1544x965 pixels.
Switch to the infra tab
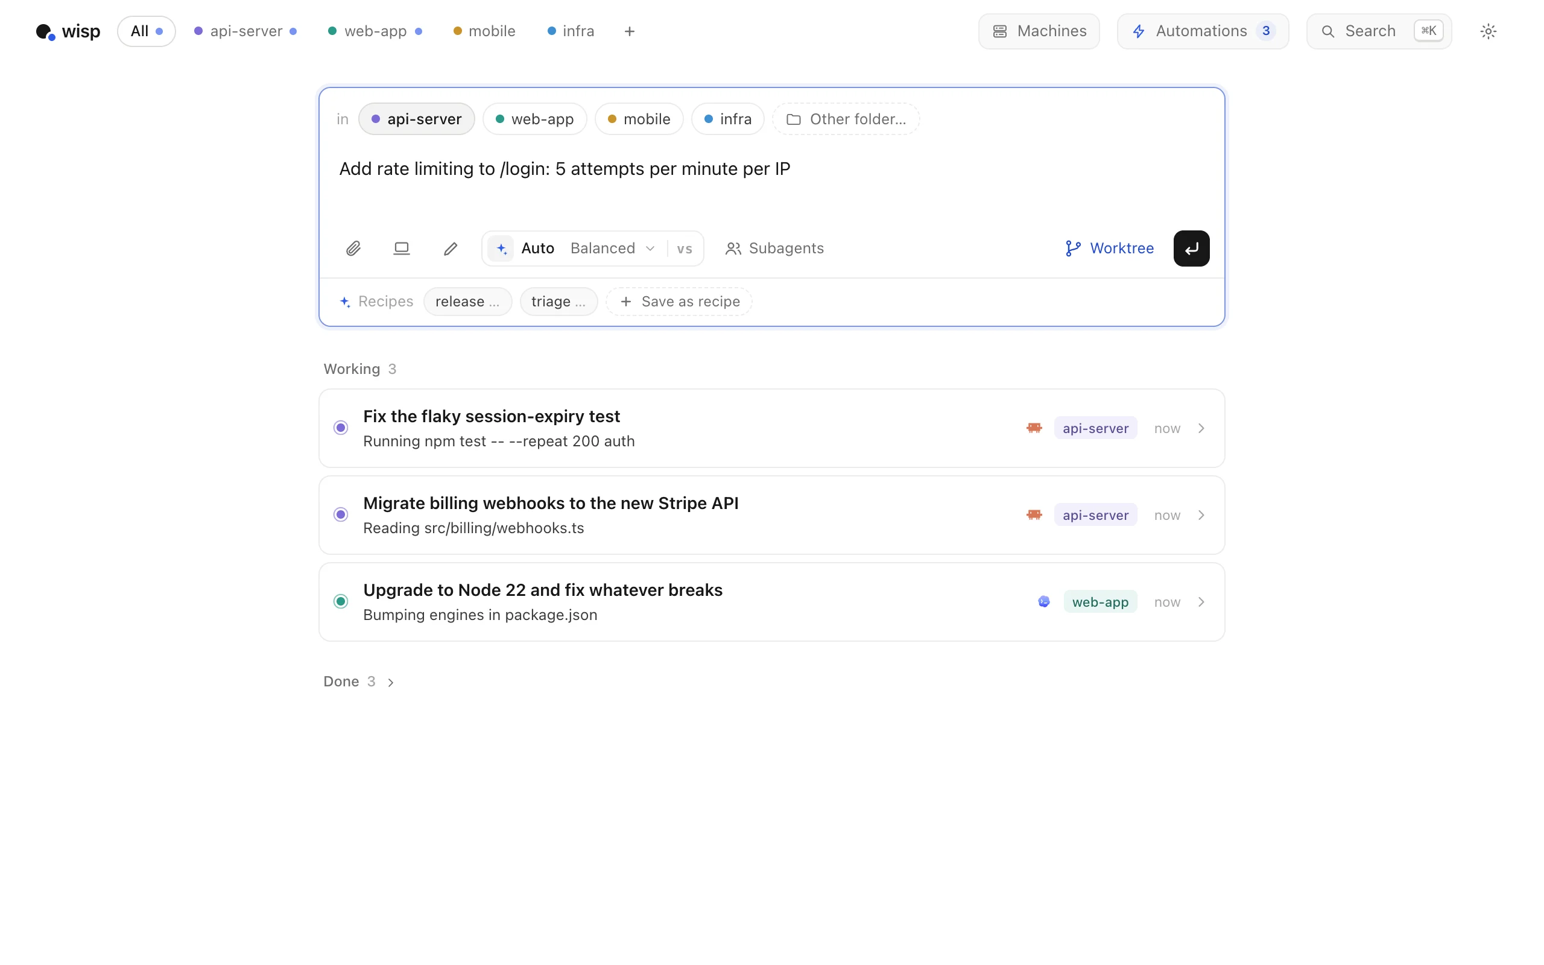point(571,31)
